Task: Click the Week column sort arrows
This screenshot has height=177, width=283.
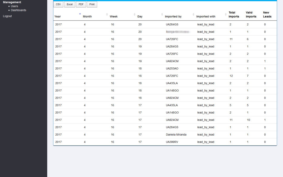Action: click(x=134, y=14)
